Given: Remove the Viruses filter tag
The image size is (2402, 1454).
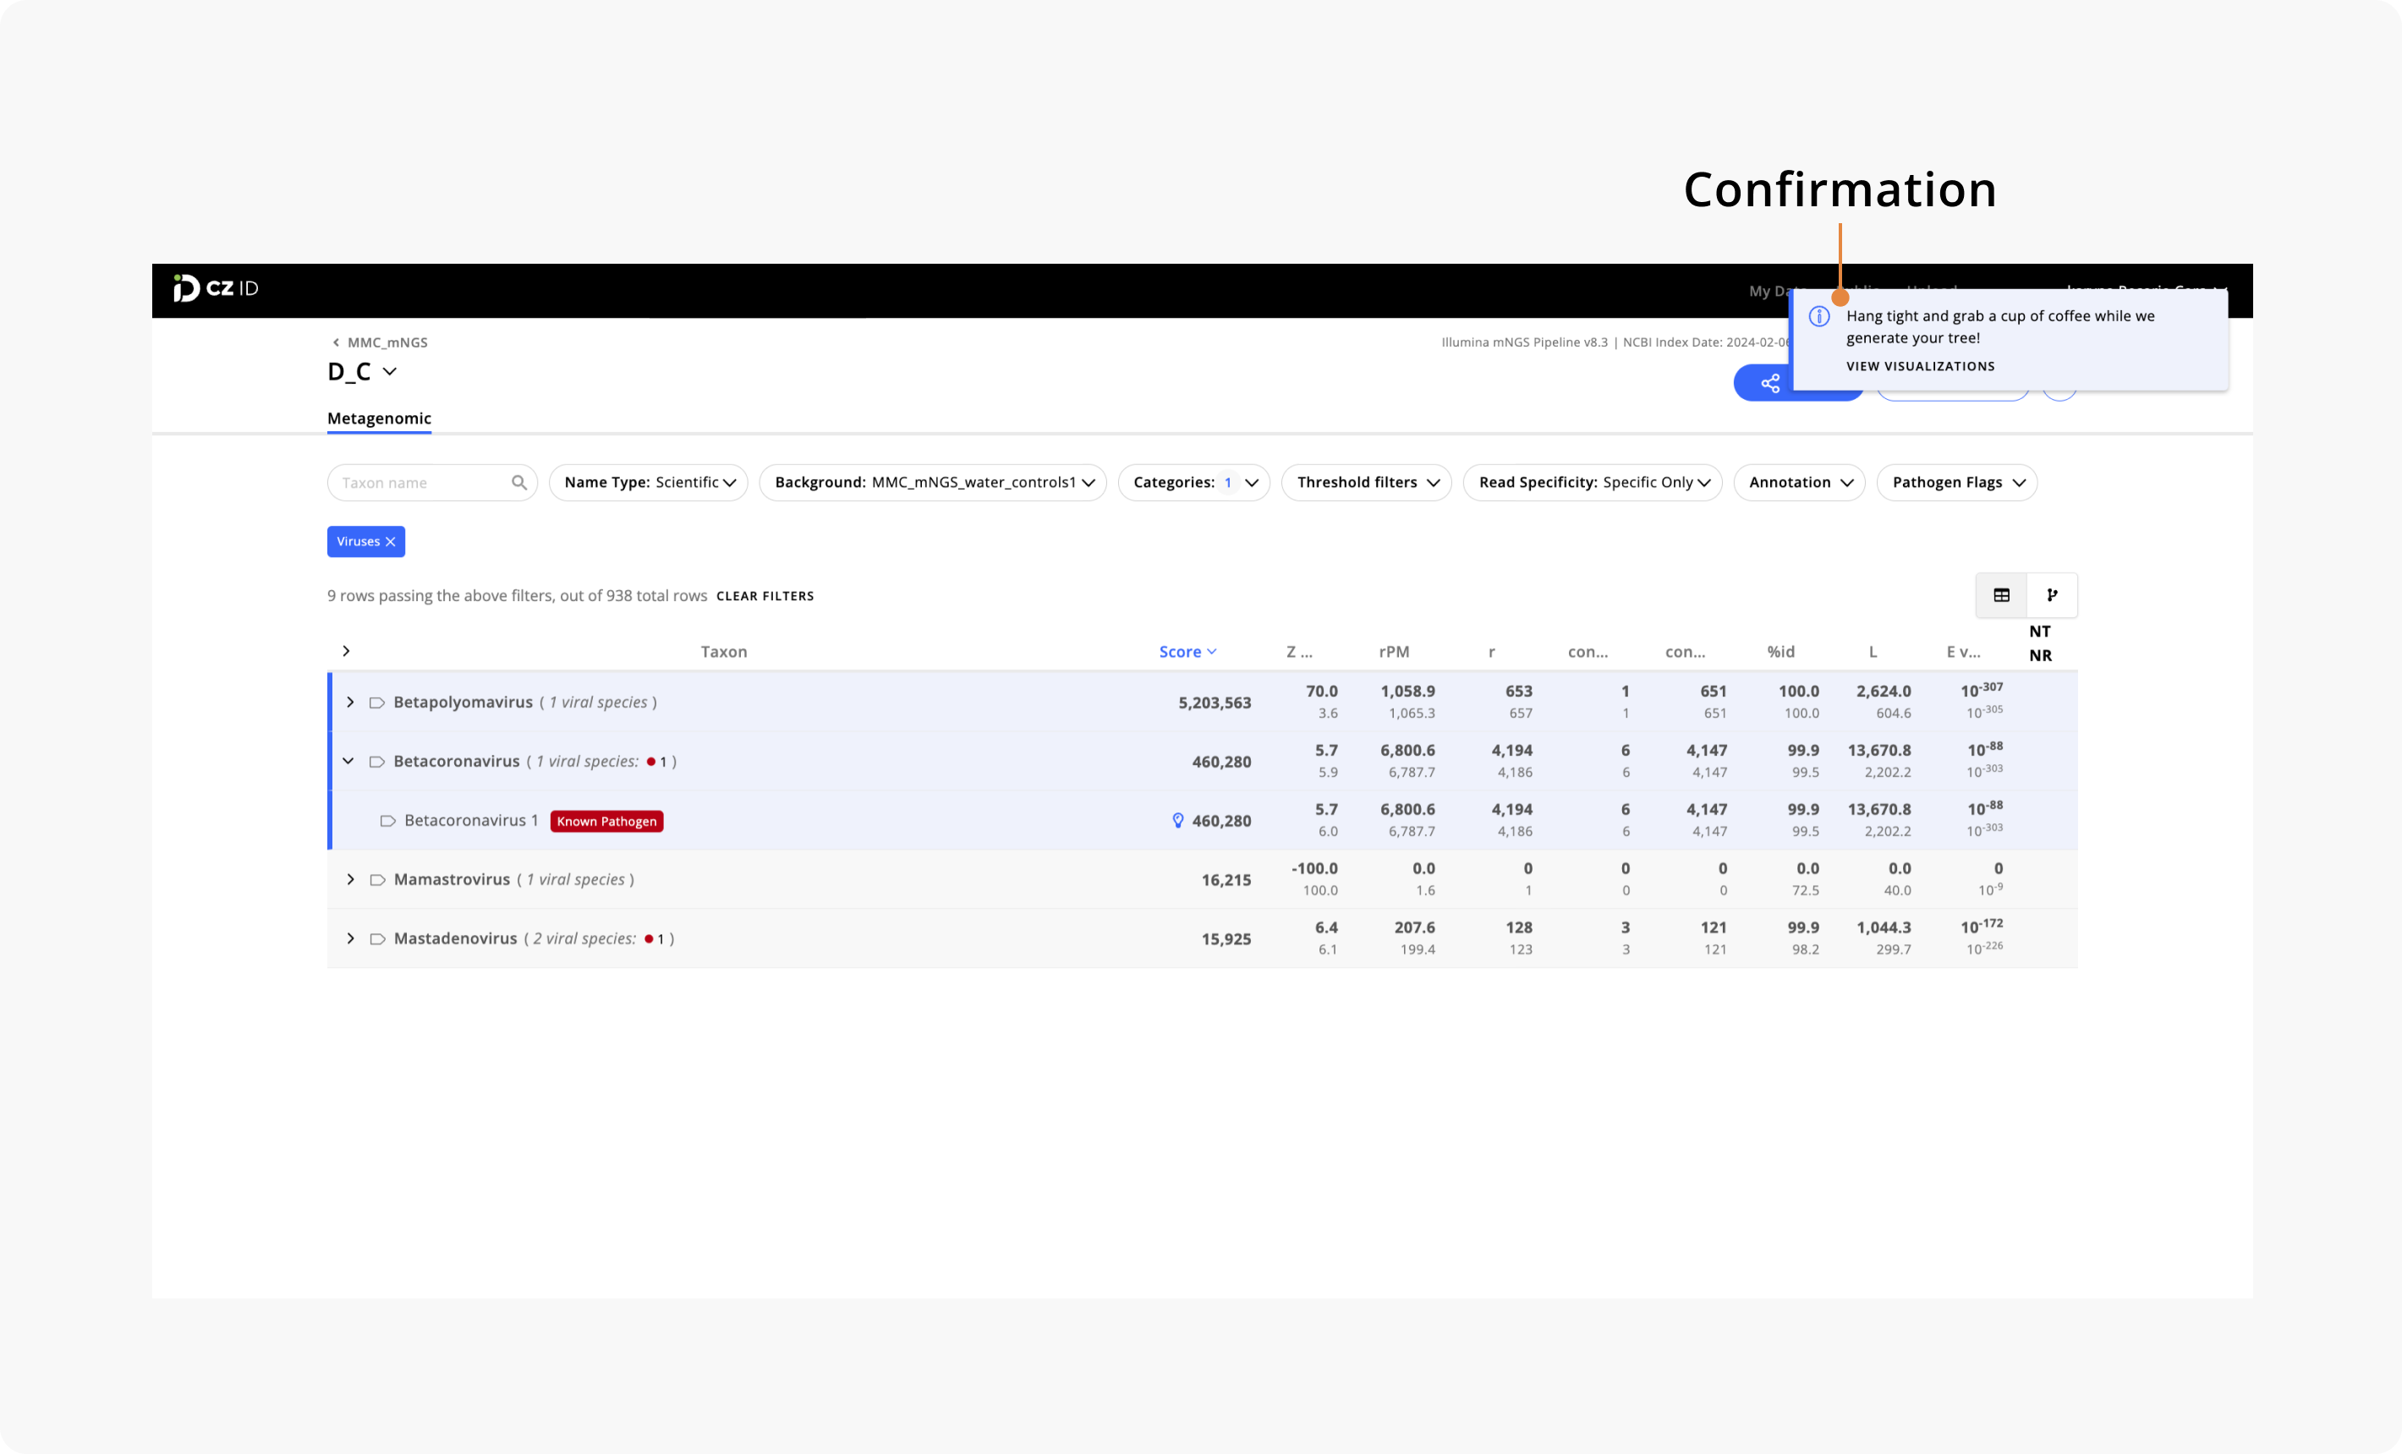Looking at the screenshot, I should [391, 542].
